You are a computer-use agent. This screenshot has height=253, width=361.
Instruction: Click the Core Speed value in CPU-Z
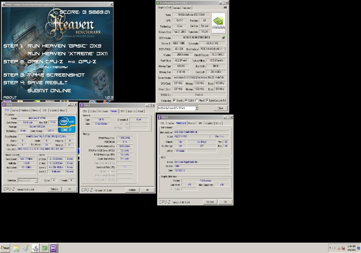[x=26, y=159]
